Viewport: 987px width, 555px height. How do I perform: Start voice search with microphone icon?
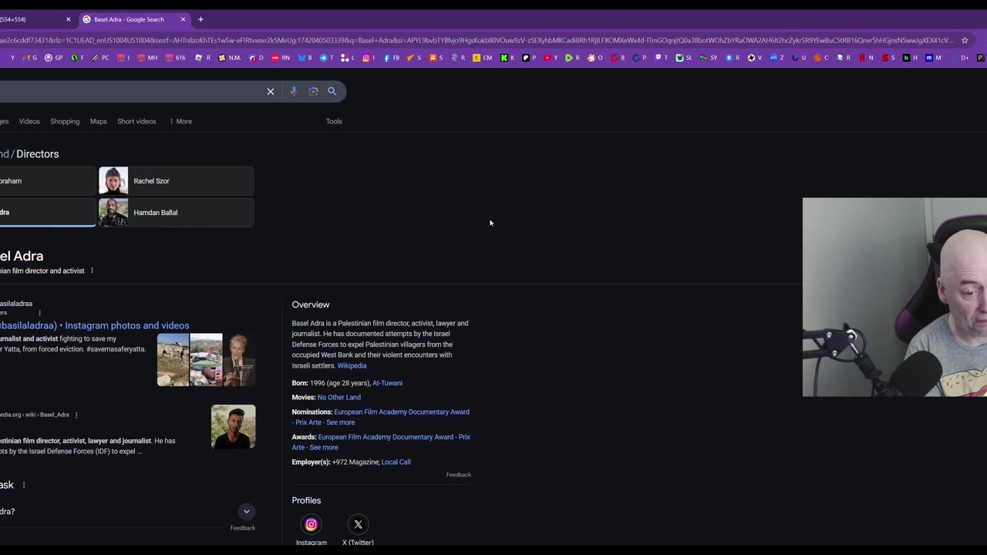294,91
